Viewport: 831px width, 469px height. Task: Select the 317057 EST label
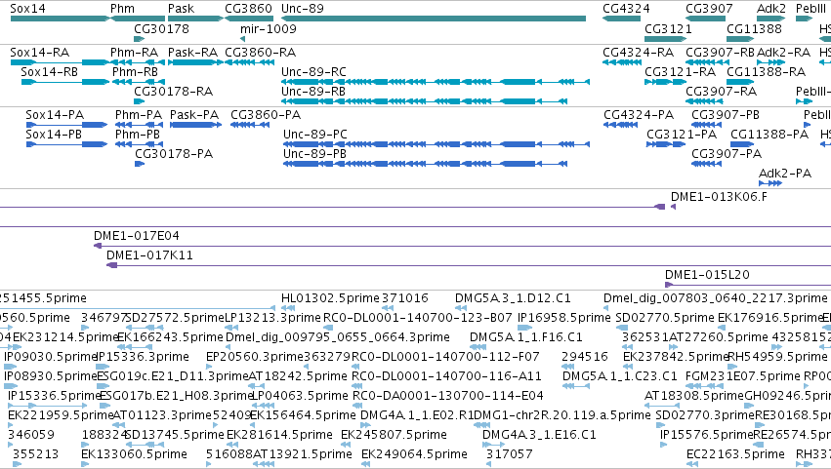(x=510, y=454)
